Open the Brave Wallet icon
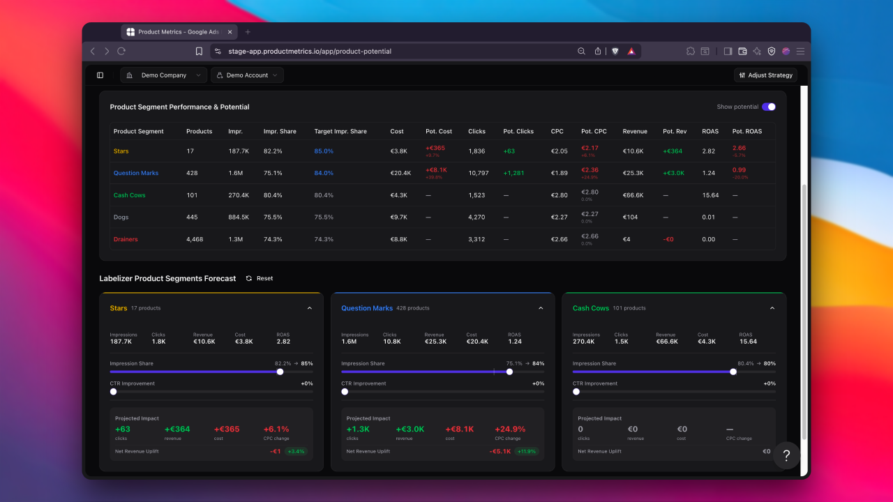The height and width of the screenshot is (502, 893). [742, 51]
